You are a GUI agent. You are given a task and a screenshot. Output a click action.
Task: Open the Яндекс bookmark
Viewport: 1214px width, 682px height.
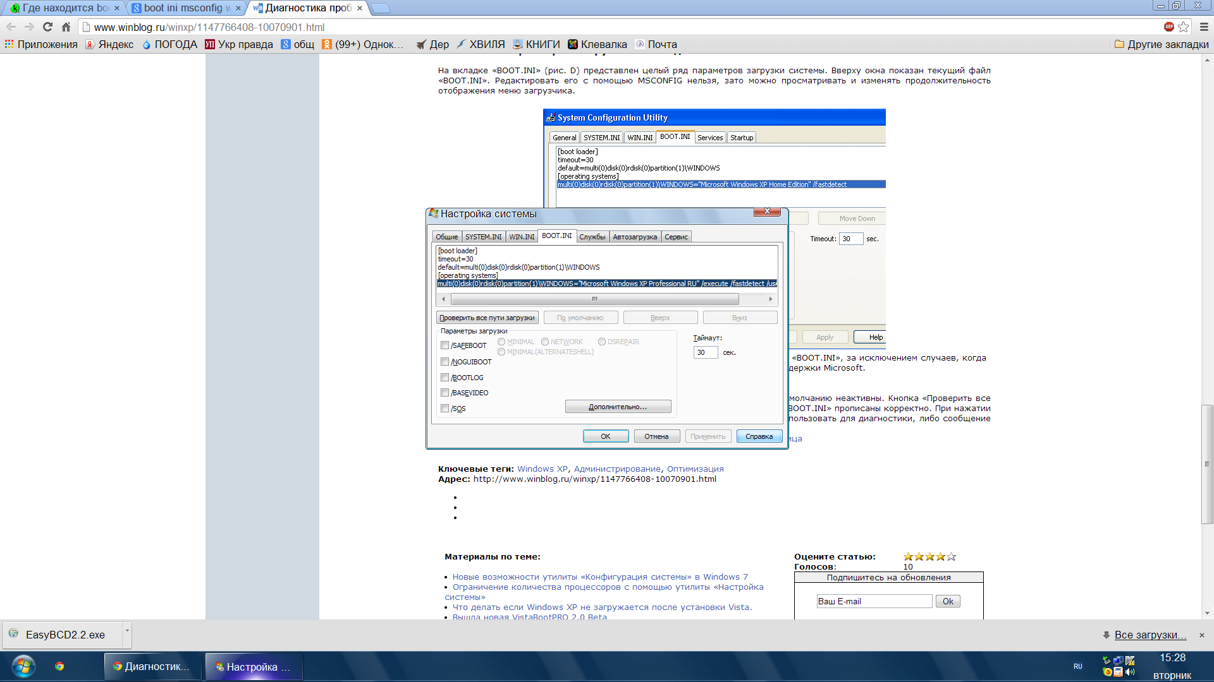point(109,44)
